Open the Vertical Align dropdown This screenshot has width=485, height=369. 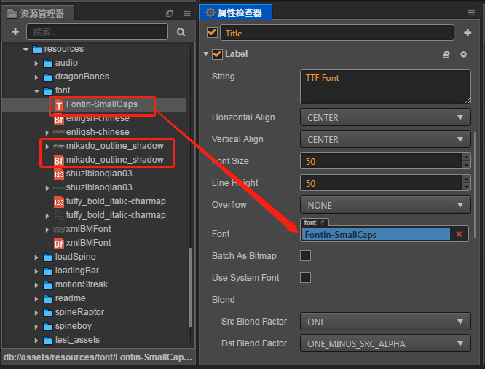pos(385,139)
